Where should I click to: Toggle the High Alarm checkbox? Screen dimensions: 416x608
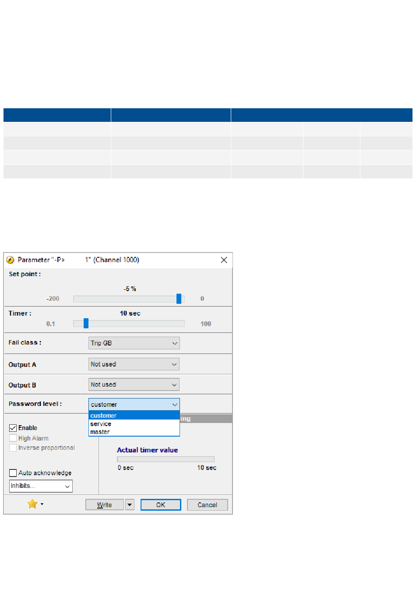pos(13,438)
